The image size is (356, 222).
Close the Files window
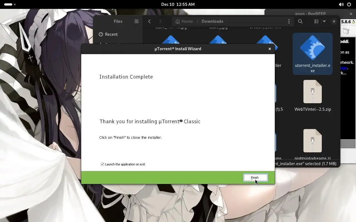tap(334, 21)
